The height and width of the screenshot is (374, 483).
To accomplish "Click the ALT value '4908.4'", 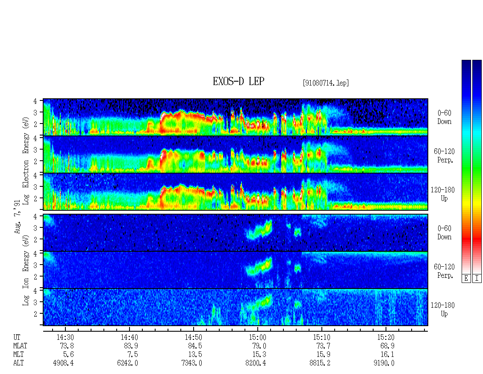I will [x=63, y=363].
